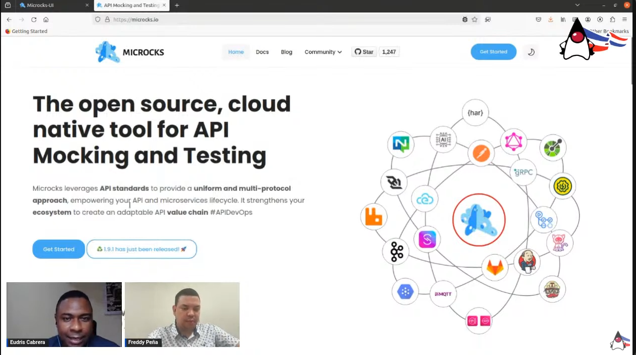Open the Getting Started bookmark
The image size is (636, 355).
click(x=26, y=31)
